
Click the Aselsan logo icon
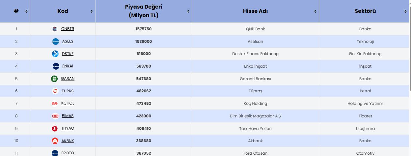[55, 41]
